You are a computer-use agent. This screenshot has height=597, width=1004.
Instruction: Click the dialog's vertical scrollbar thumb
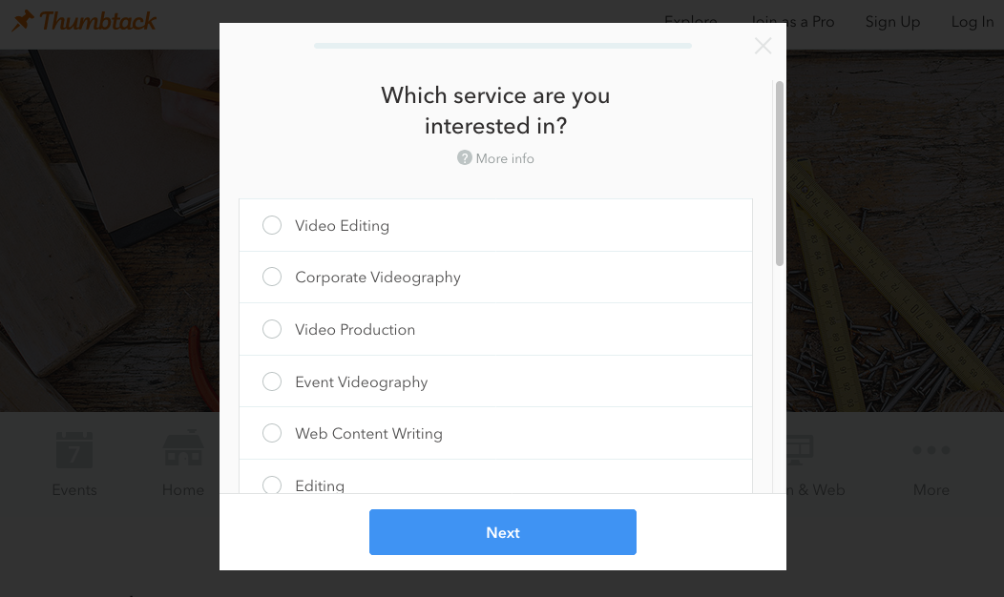pos(780,174)
